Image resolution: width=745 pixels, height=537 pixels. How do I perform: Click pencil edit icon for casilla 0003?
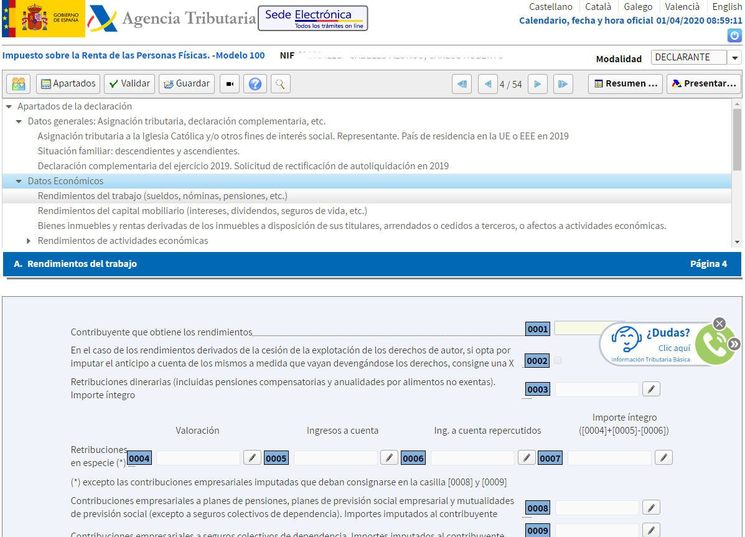(x=651, y=389)
